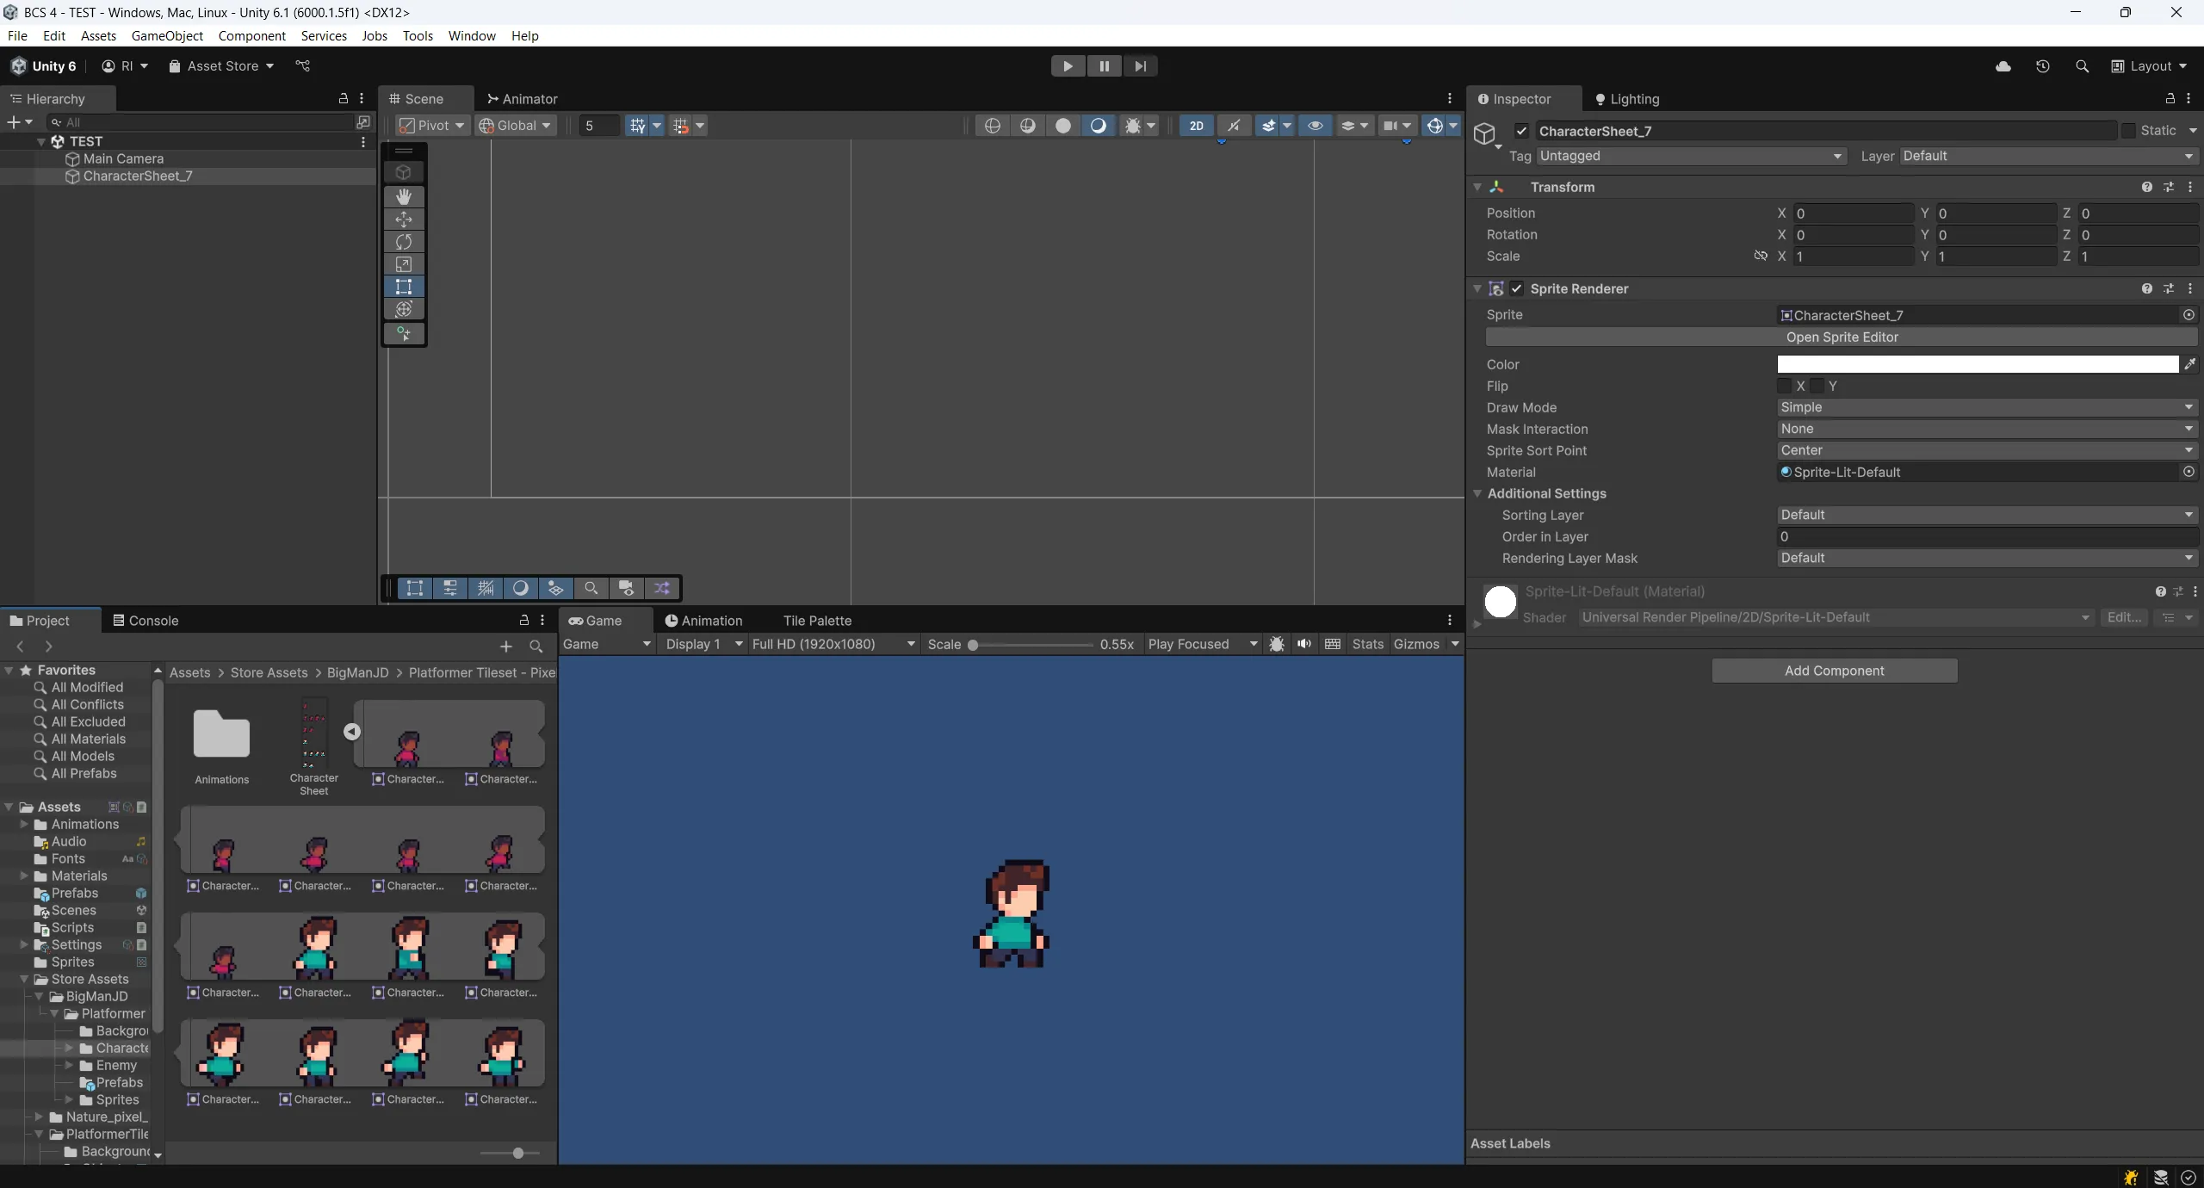The height and width of the screenshot is (1188, 2204).
Task: Open the Asset Store button
Action: tap(221, 66)
